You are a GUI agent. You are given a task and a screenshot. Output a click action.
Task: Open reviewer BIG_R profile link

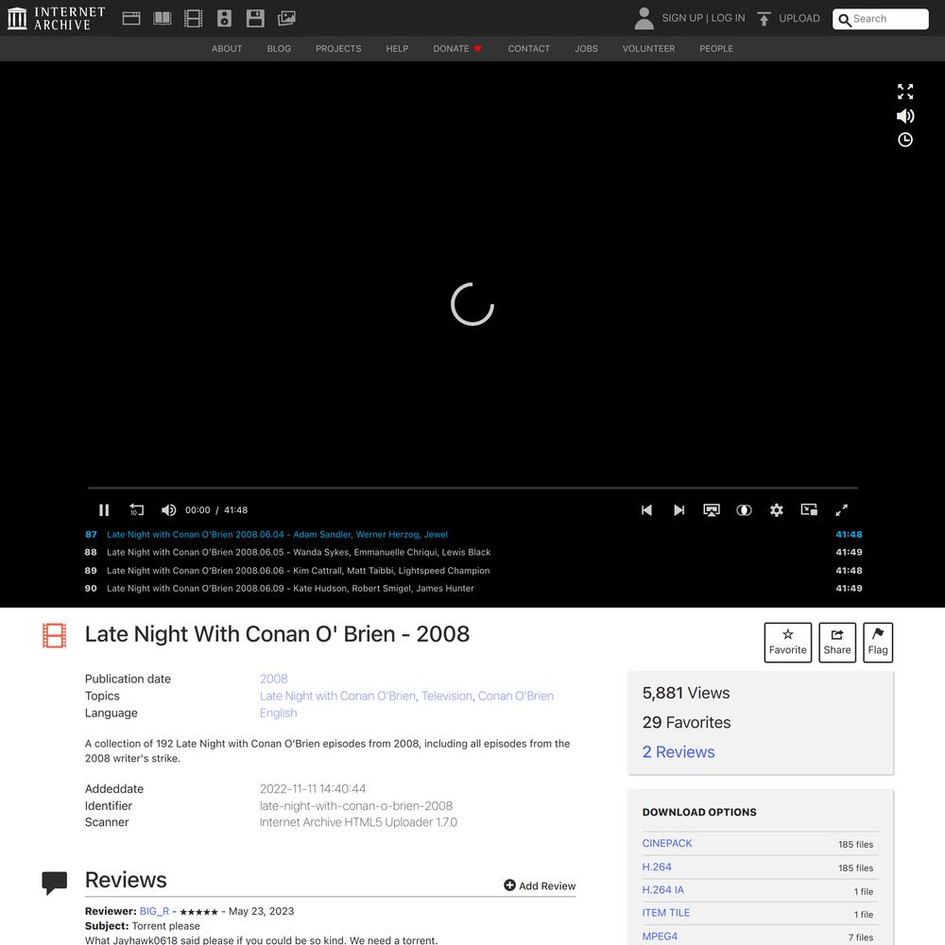click(154, 911)
